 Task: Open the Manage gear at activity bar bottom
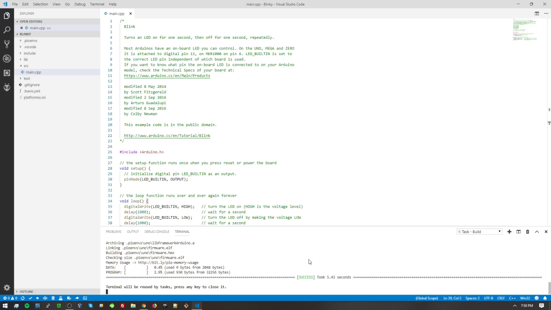[x=7, y=288]
